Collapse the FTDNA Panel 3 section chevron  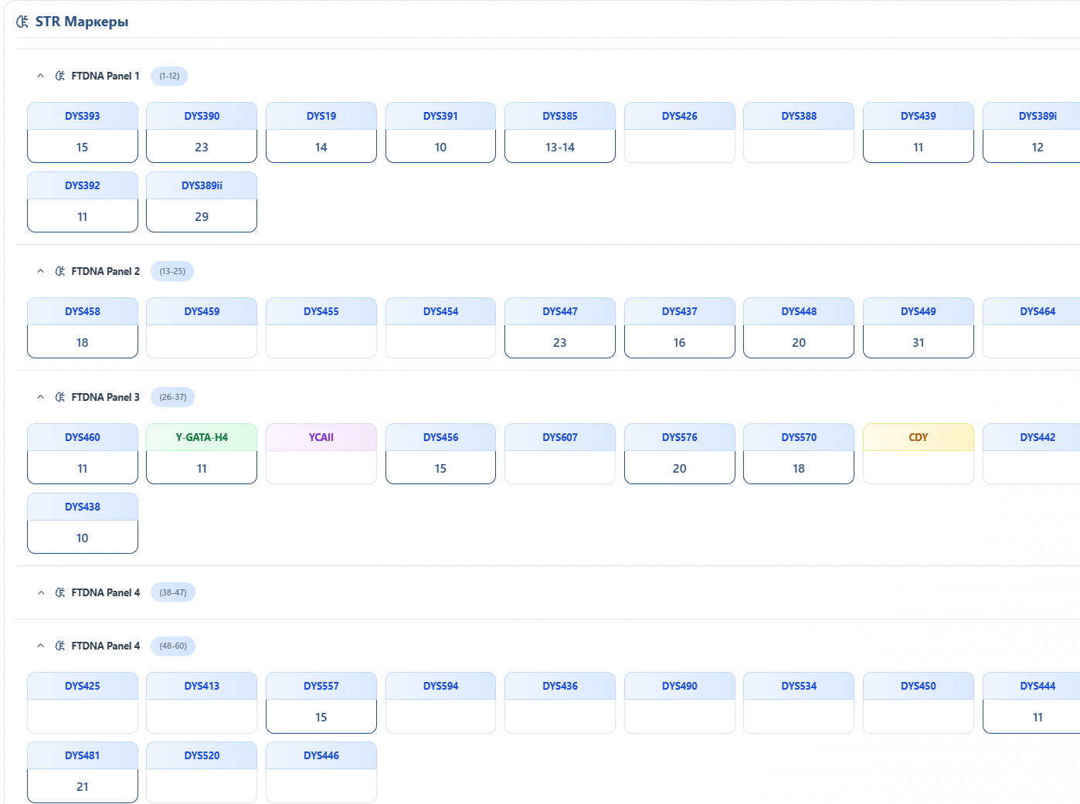(x=41, y=397)
